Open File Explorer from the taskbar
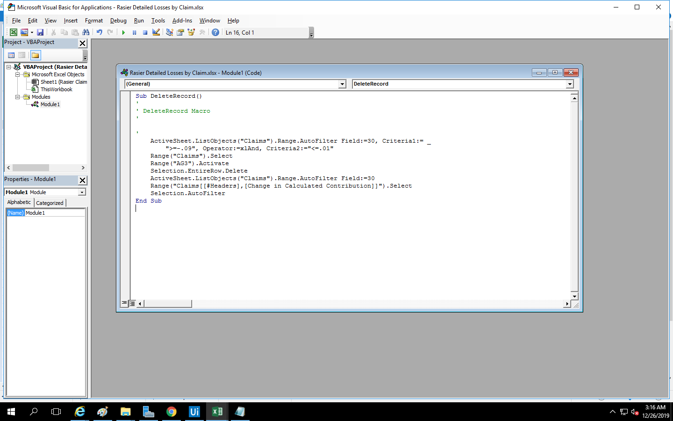 click(125, 412)
